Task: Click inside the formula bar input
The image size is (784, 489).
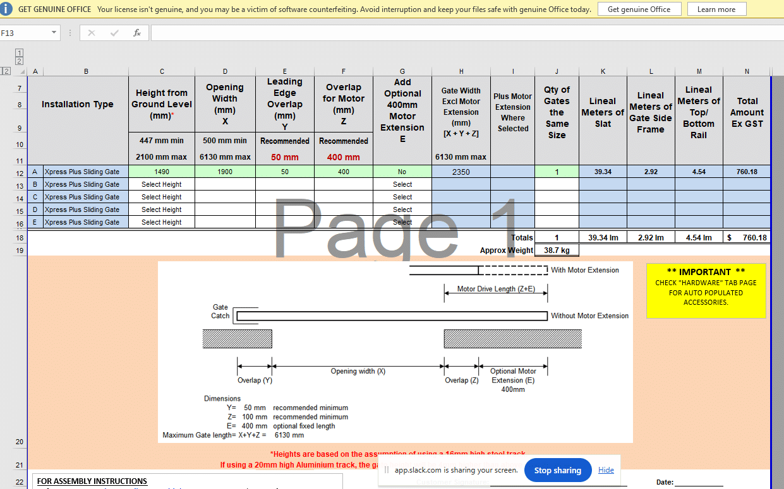Action: [466, 33]
